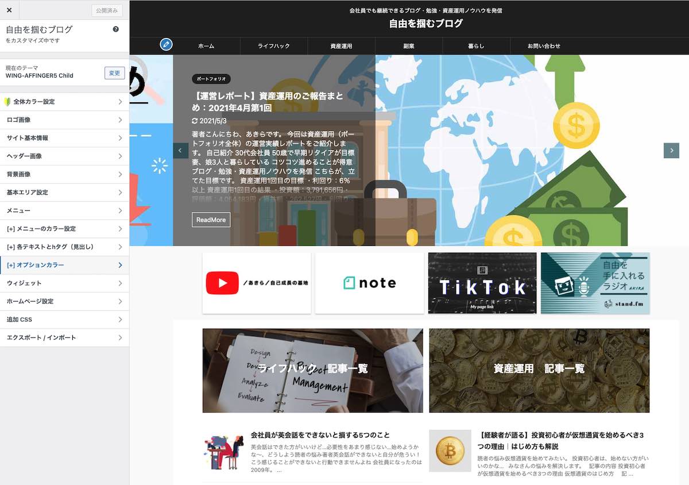Click the blue pencil edit shortcut icon

coord(166,44)
